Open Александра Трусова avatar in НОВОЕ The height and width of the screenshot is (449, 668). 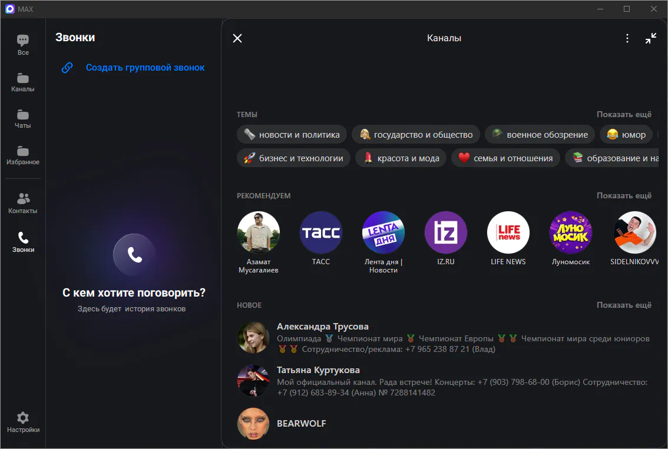[253, 338]
